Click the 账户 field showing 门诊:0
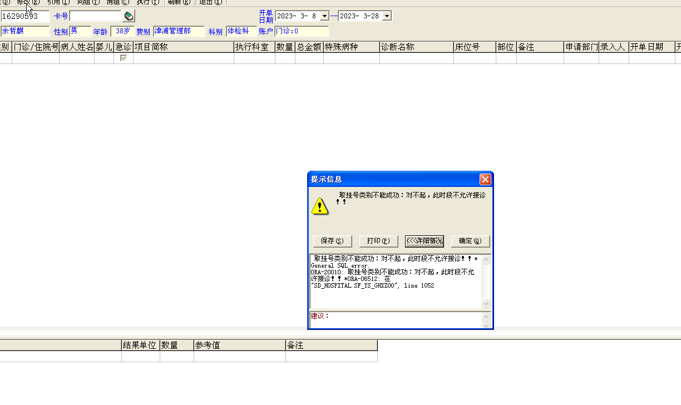This screenshot has width=681, height=405. pyautogui.click(x=302, y=31)
